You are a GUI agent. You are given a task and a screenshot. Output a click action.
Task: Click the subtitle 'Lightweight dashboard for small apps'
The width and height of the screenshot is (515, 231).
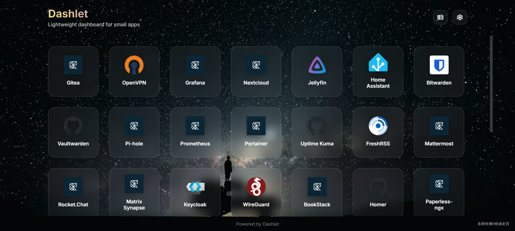(94, 24)
